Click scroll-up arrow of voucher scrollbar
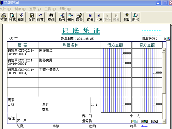This screenshot has width=172, height=129. [x=164, y=50]
